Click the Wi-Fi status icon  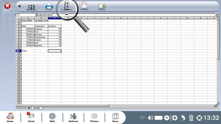click(142, 118)
